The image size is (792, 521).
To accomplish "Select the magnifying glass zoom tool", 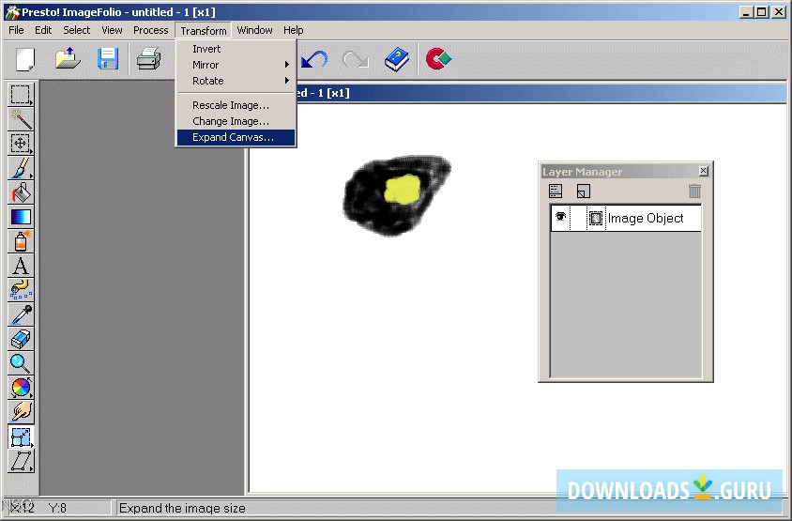I will (21, 363).
